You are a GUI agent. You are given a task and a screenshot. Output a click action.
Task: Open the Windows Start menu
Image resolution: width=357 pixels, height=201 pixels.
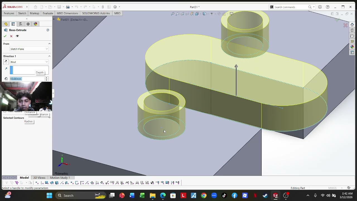tap(49, 195)
